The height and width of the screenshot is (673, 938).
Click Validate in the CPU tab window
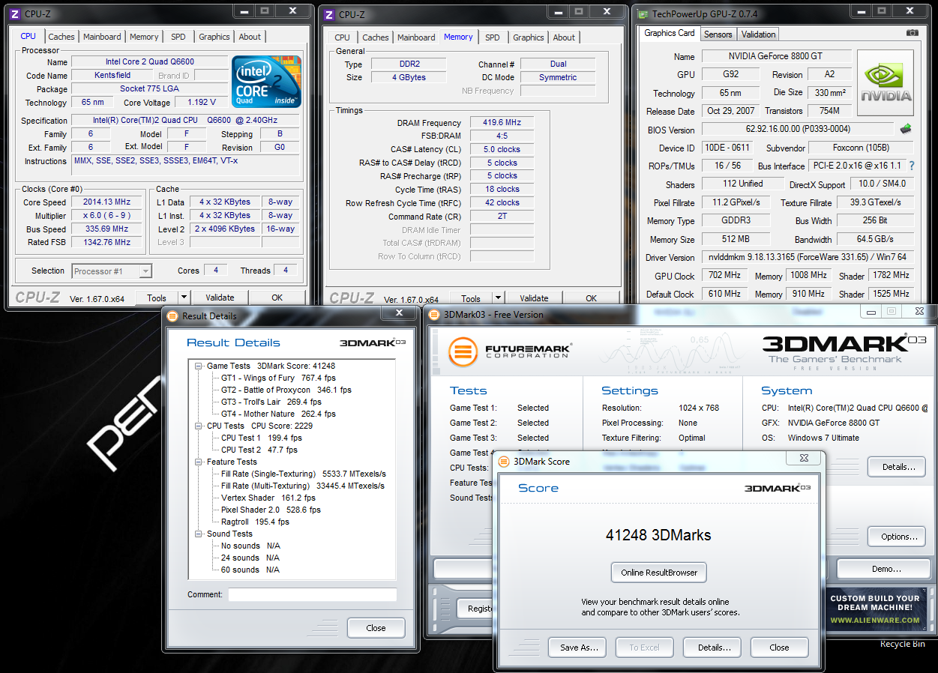220,298
